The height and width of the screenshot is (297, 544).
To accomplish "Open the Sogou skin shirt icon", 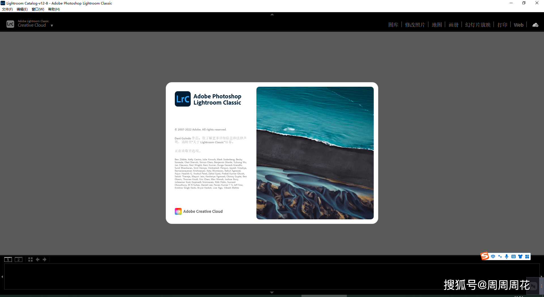I will click(x=520, y=256).
